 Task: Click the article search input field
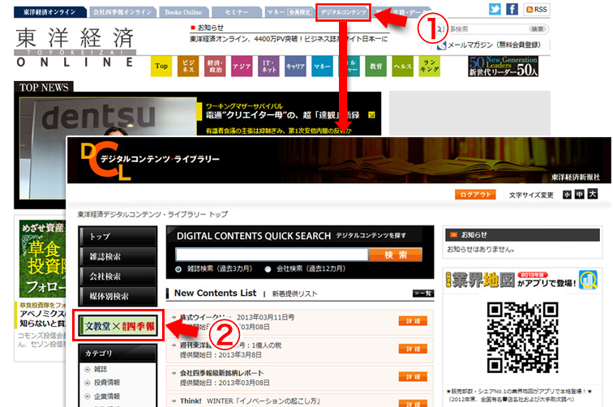click(488, 29)
